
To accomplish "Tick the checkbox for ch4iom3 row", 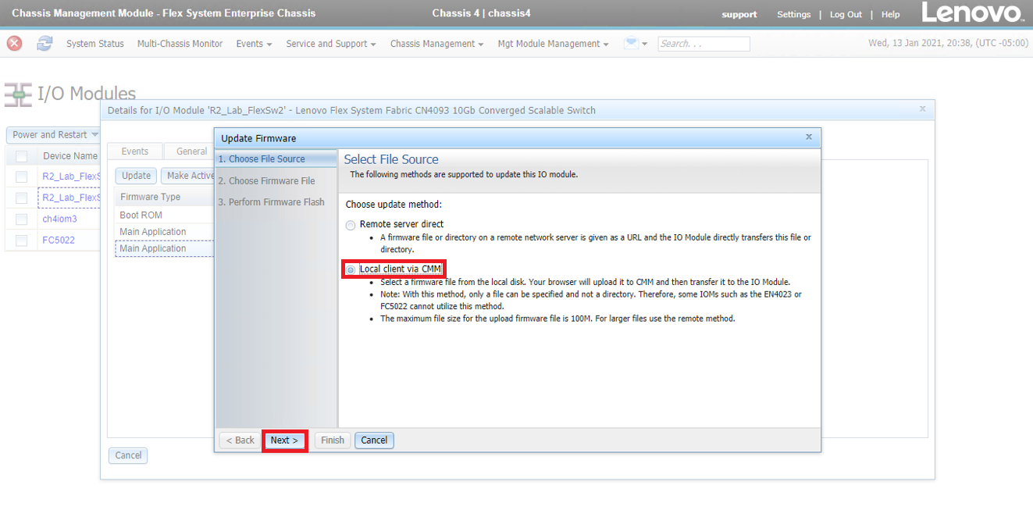I will pos(21,219).
